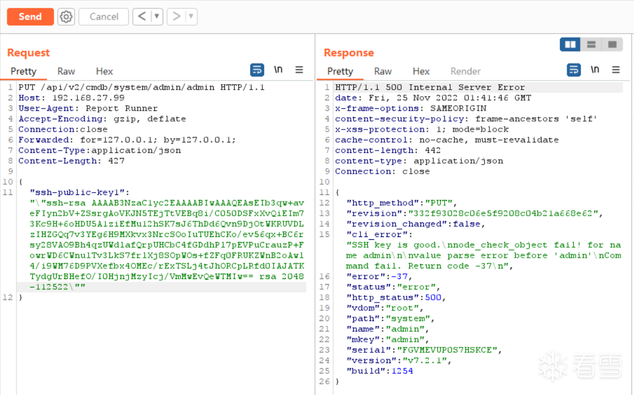Switch to side-by-side split layout
The image size is (634, 395).
pyautogui.click(x=570, y=44)
